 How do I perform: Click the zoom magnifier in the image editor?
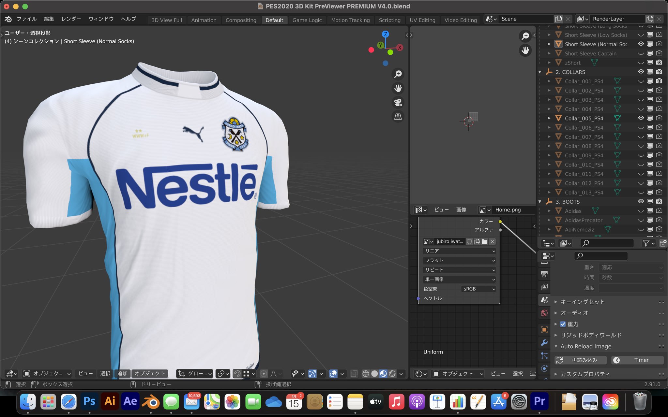[x=525, y=36]
